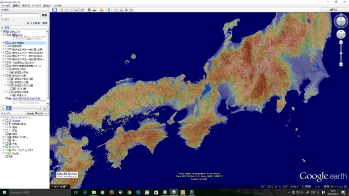349x196 pixels.
Task: Uncheck the Japan Red Relief Image Map checkbox
Action: [x=6, y=98]
